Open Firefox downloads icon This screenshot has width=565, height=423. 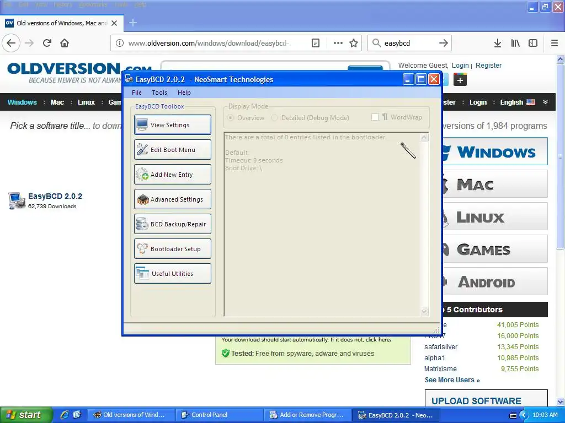[498, 43]
